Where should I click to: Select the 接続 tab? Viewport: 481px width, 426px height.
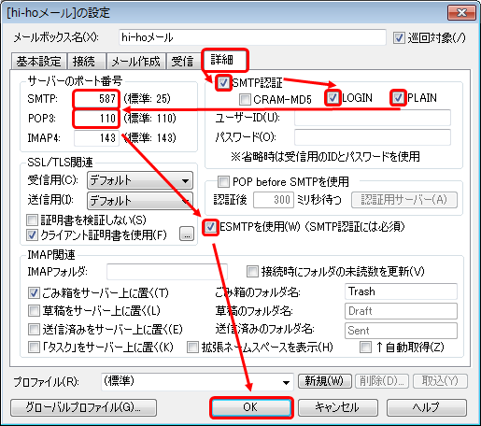[x=84, y=61]
